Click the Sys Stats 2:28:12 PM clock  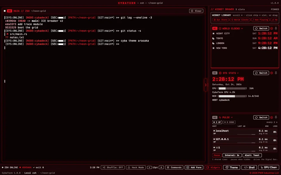228,79
